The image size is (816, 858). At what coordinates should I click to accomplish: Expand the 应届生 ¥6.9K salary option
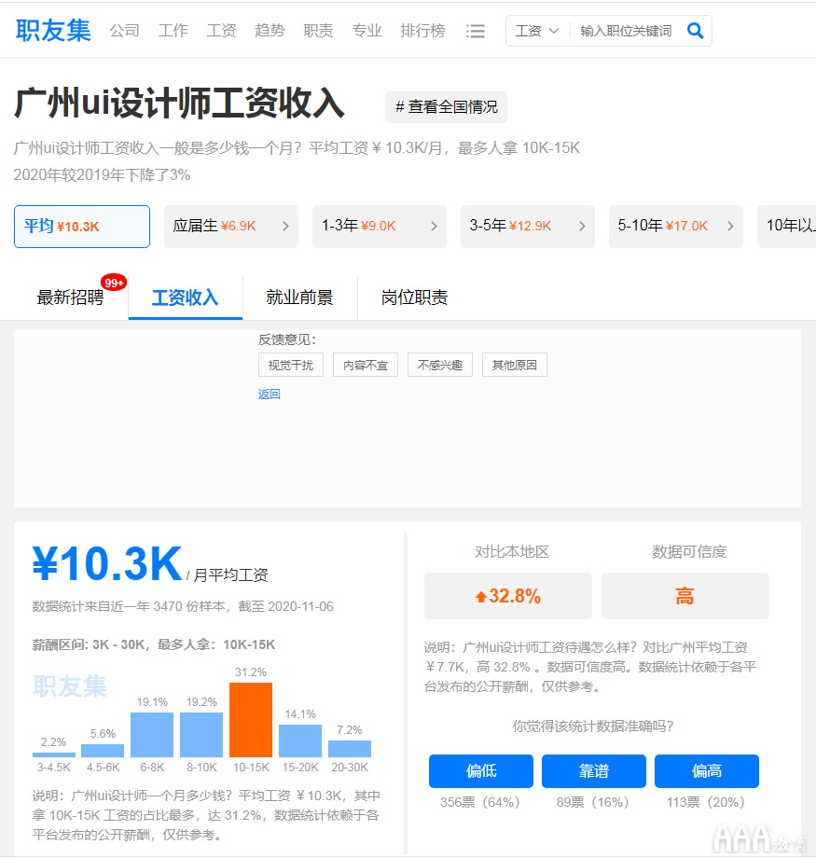pos(230,226)
